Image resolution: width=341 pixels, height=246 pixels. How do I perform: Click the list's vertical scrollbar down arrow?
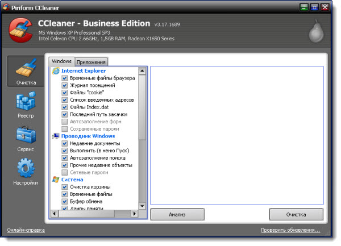(142, 206)
